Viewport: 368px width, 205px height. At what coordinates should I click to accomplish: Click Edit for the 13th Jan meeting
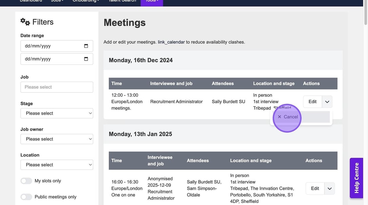tap(315, 189)
